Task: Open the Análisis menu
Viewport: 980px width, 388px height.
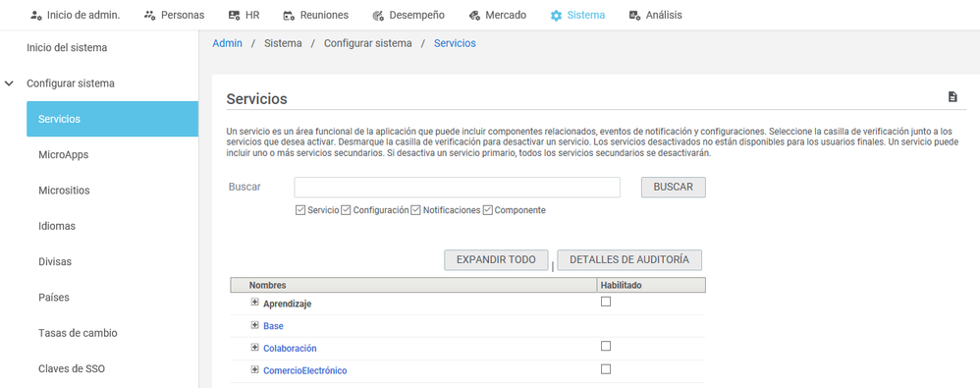Action: pyautogui.click(x=664, y=15)
